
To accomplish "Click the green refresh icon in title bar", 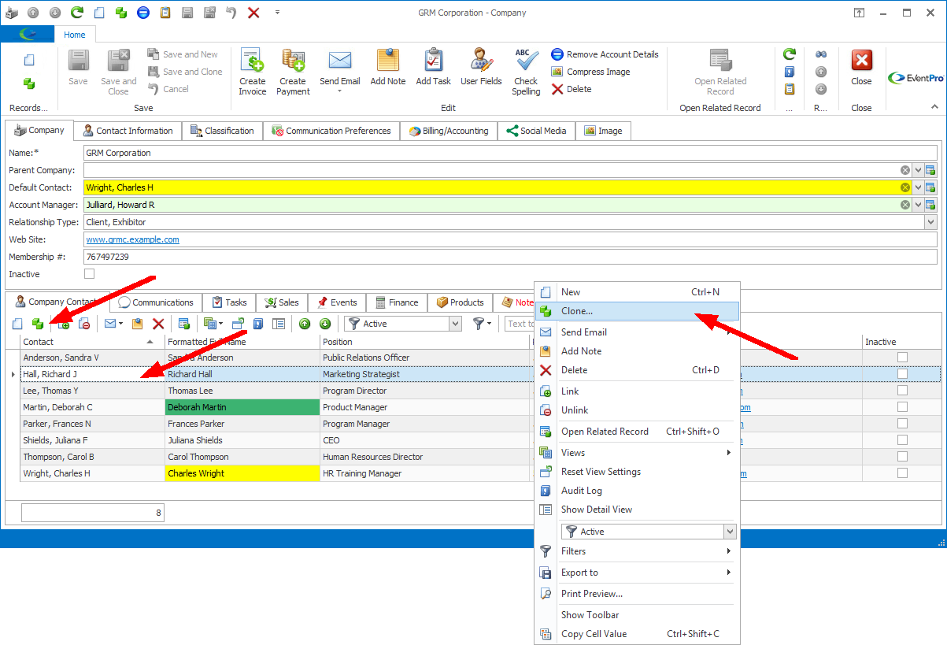I will (77, 13).
